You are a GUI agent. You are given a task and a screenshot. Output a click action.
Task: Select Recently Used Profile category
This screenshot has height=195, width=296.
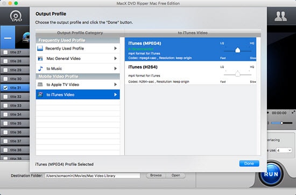point(78,48)
